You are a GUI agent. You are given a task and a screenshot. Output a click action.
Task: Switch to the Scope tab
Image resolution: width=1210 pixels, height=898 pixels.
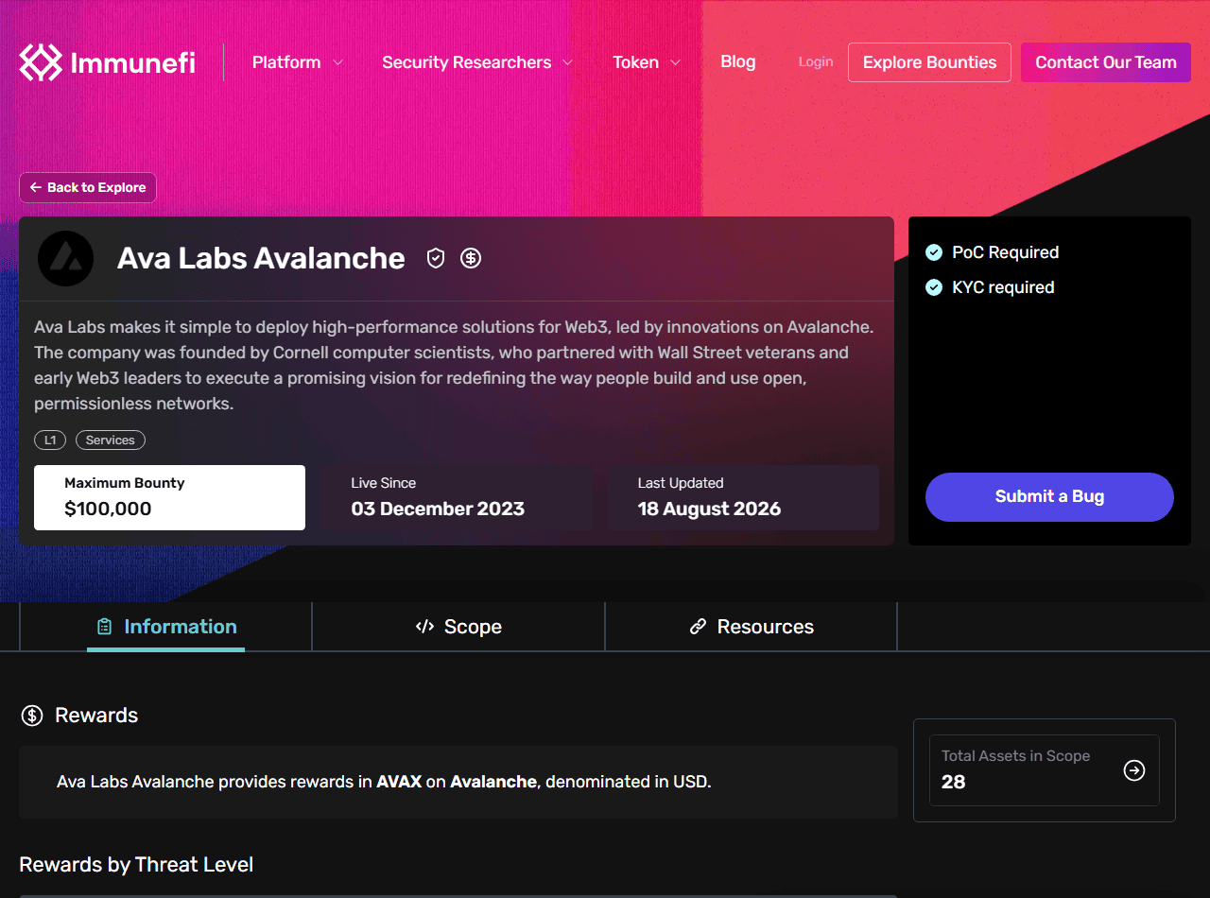[458, 627]
